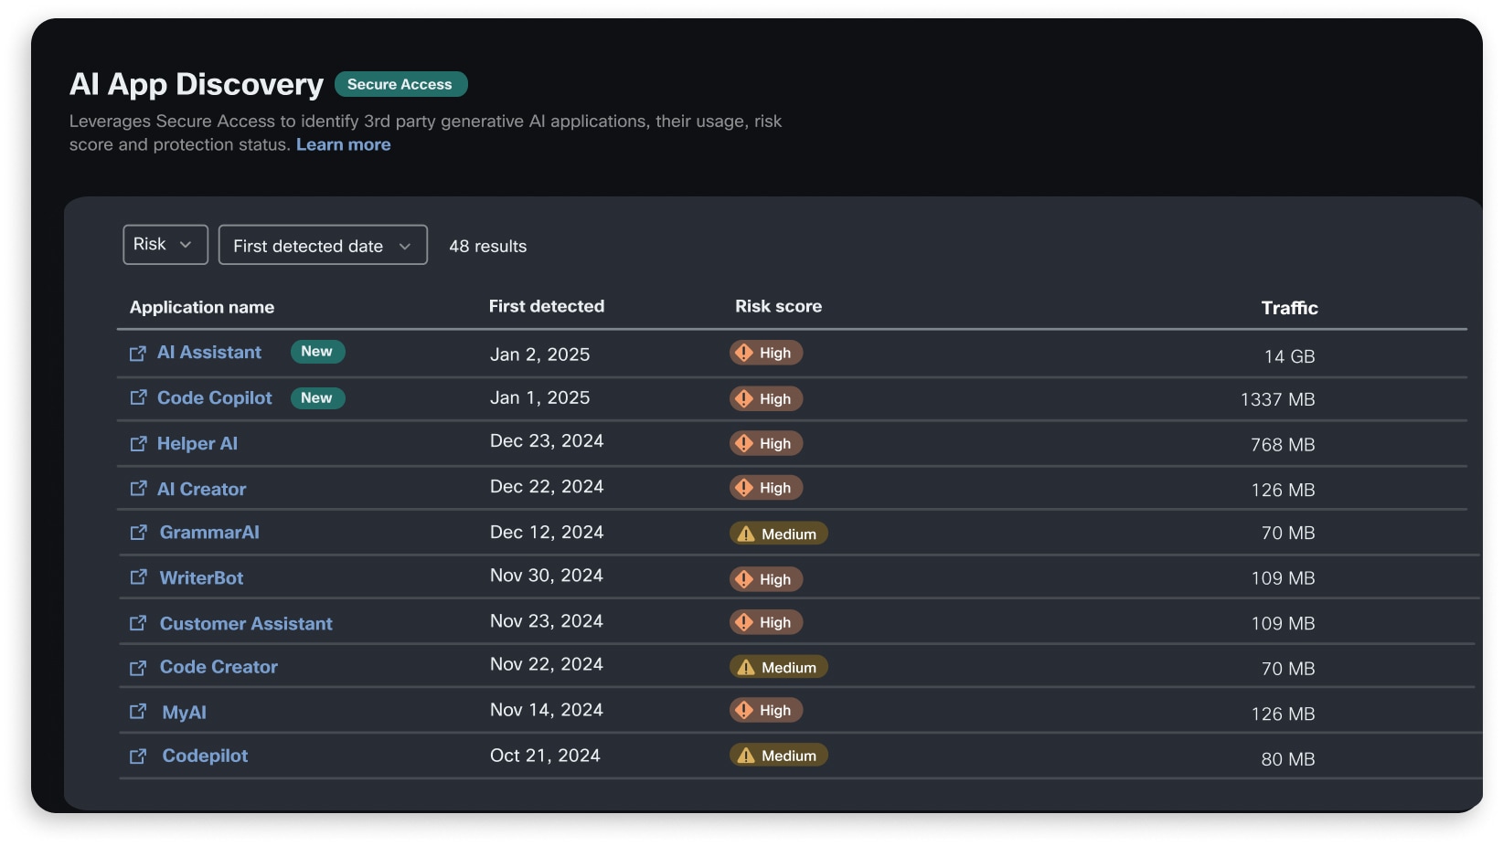
Task: Click the Secure Access badge
Action: pos(401,84)
